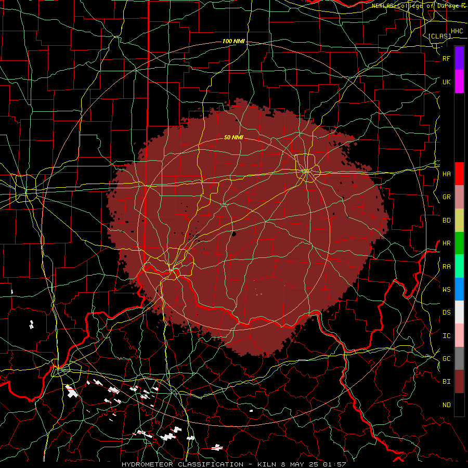
Task: Click the HA red legend swatch
Action: [x=459, y=174]
